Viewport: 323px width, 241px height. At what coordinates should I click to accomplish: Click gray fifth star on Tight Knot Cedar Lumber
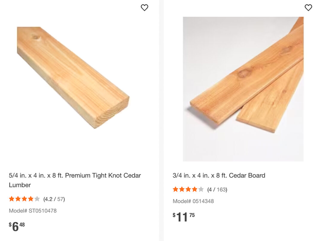(x=37, y=199)
